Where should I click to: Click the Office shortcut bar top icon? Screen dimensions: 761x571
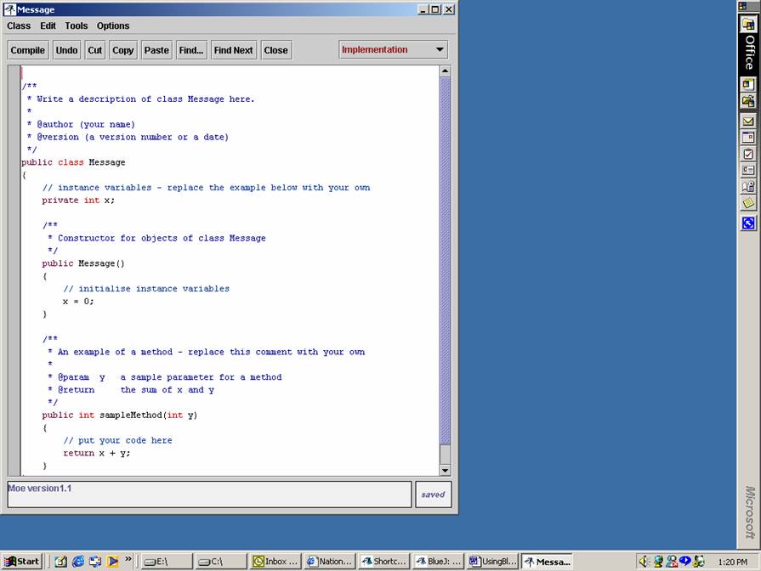pos(742,6)
